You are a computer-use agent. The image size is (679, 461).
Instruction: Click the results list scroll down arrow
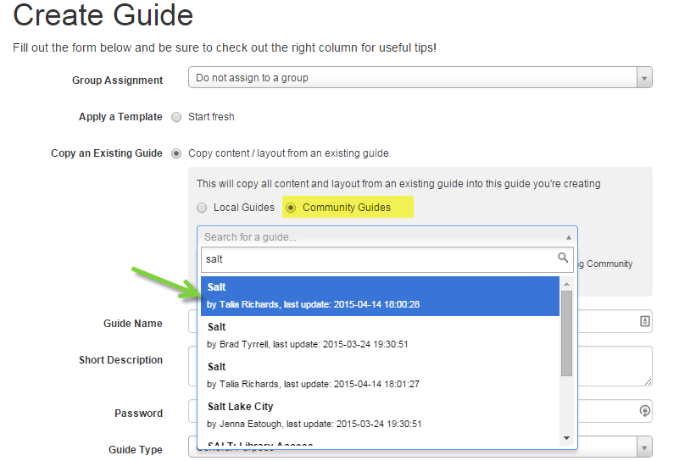coord(566,438)
